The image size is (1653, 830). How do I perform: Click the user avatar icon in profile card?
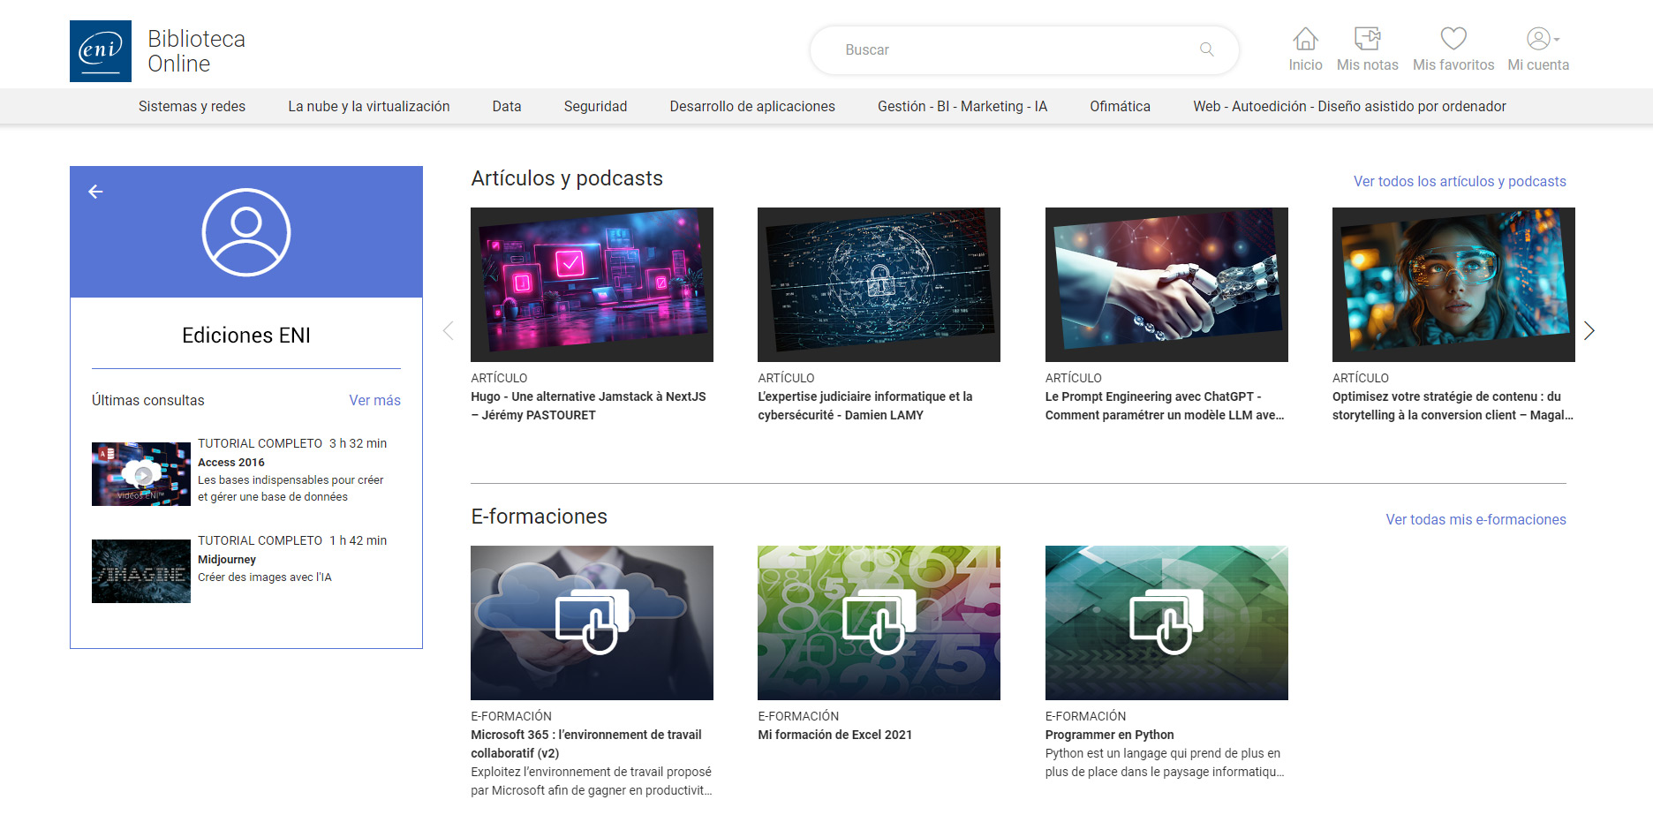pos(245,232)
